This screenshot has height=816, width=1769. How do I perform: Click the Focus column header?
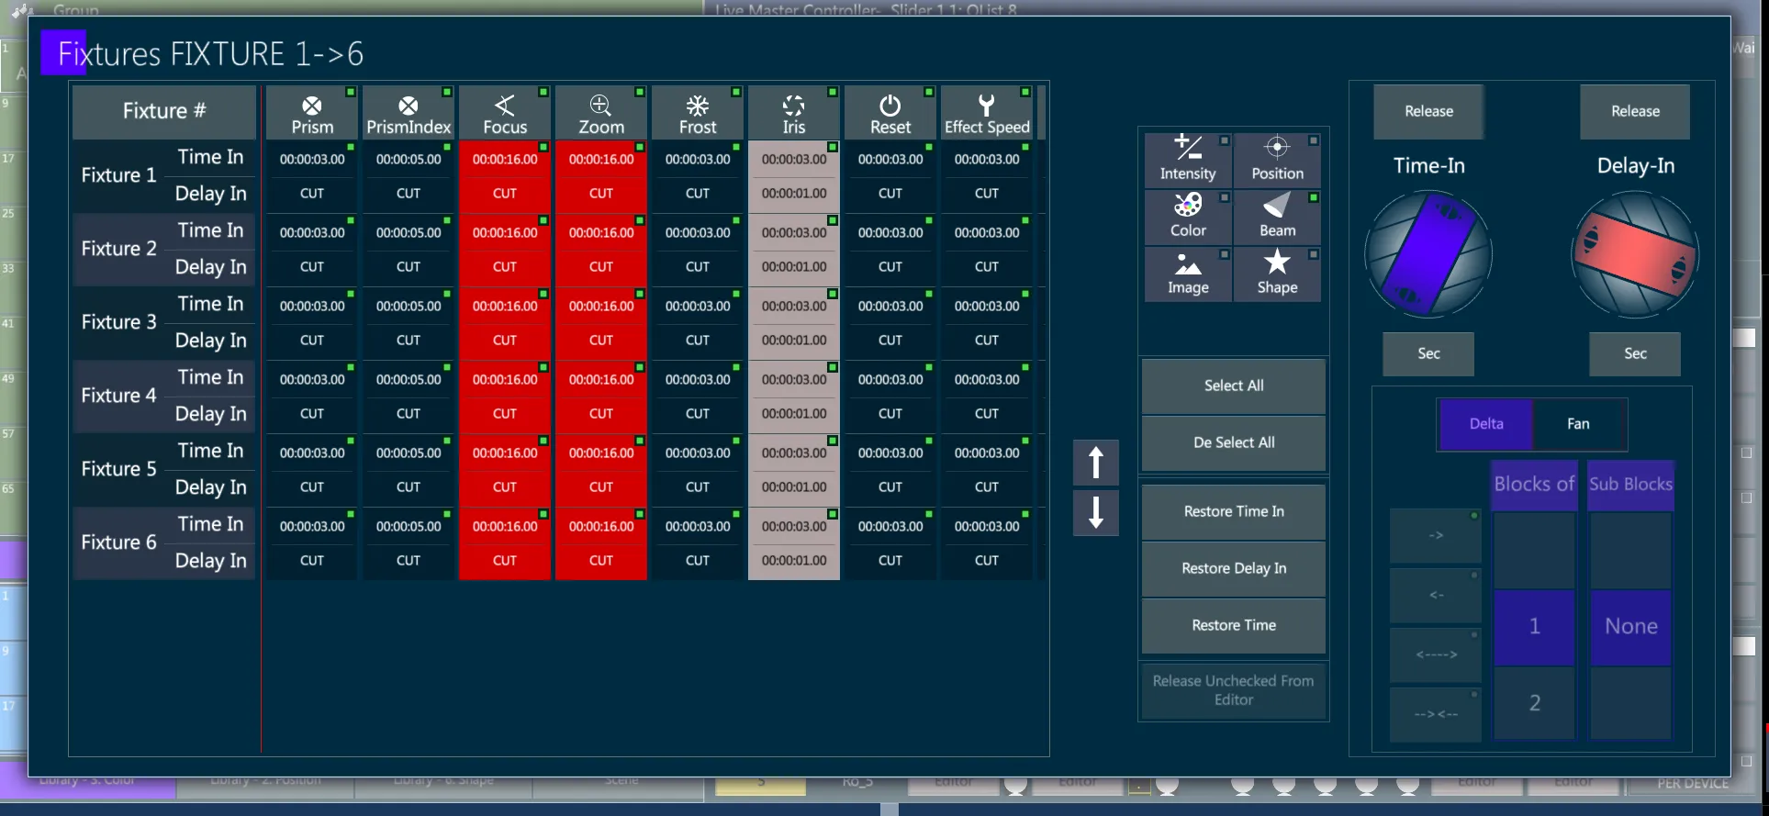(505, 113)
